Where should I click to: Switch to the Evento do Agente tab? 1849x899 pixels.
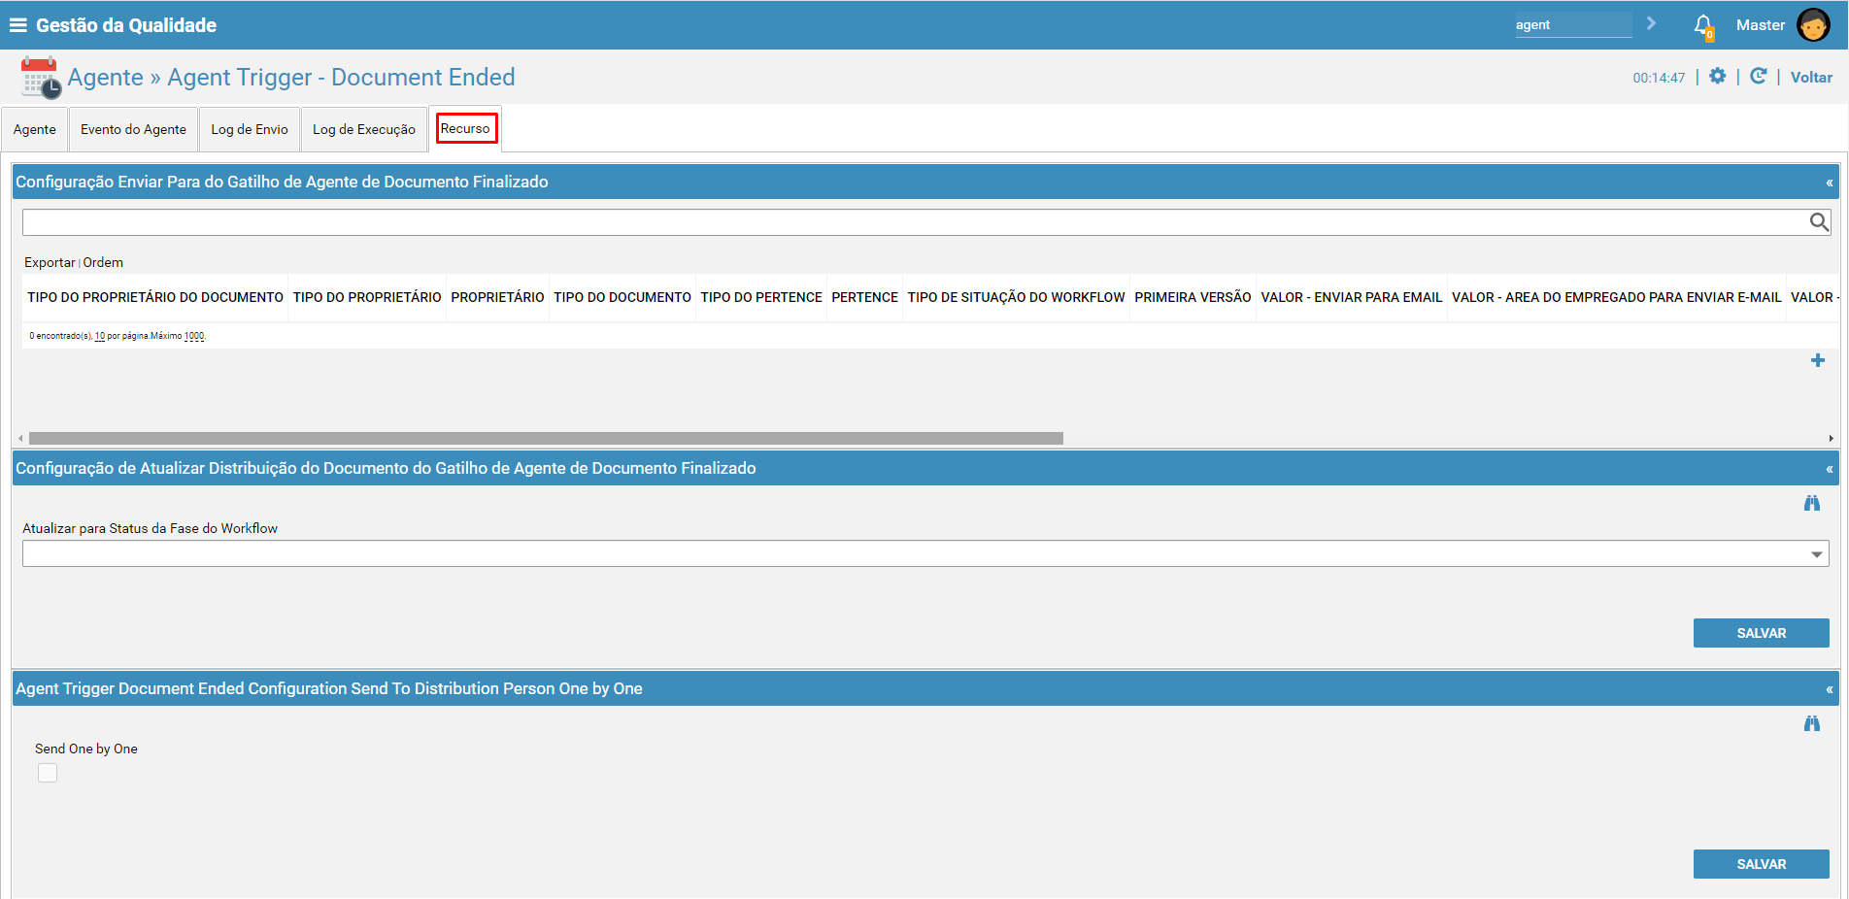133,129
